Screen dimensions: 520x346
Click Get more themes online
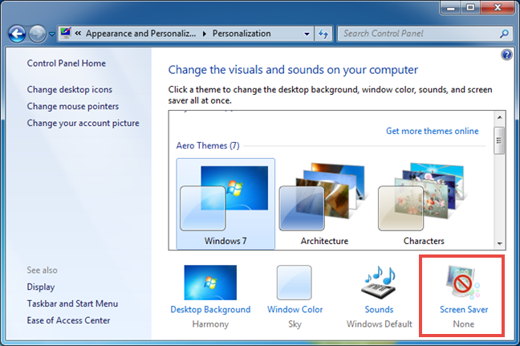coord(432,131)
